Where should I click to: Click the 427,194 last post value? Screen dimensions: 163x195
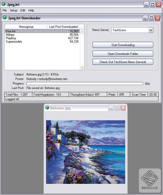73,38
